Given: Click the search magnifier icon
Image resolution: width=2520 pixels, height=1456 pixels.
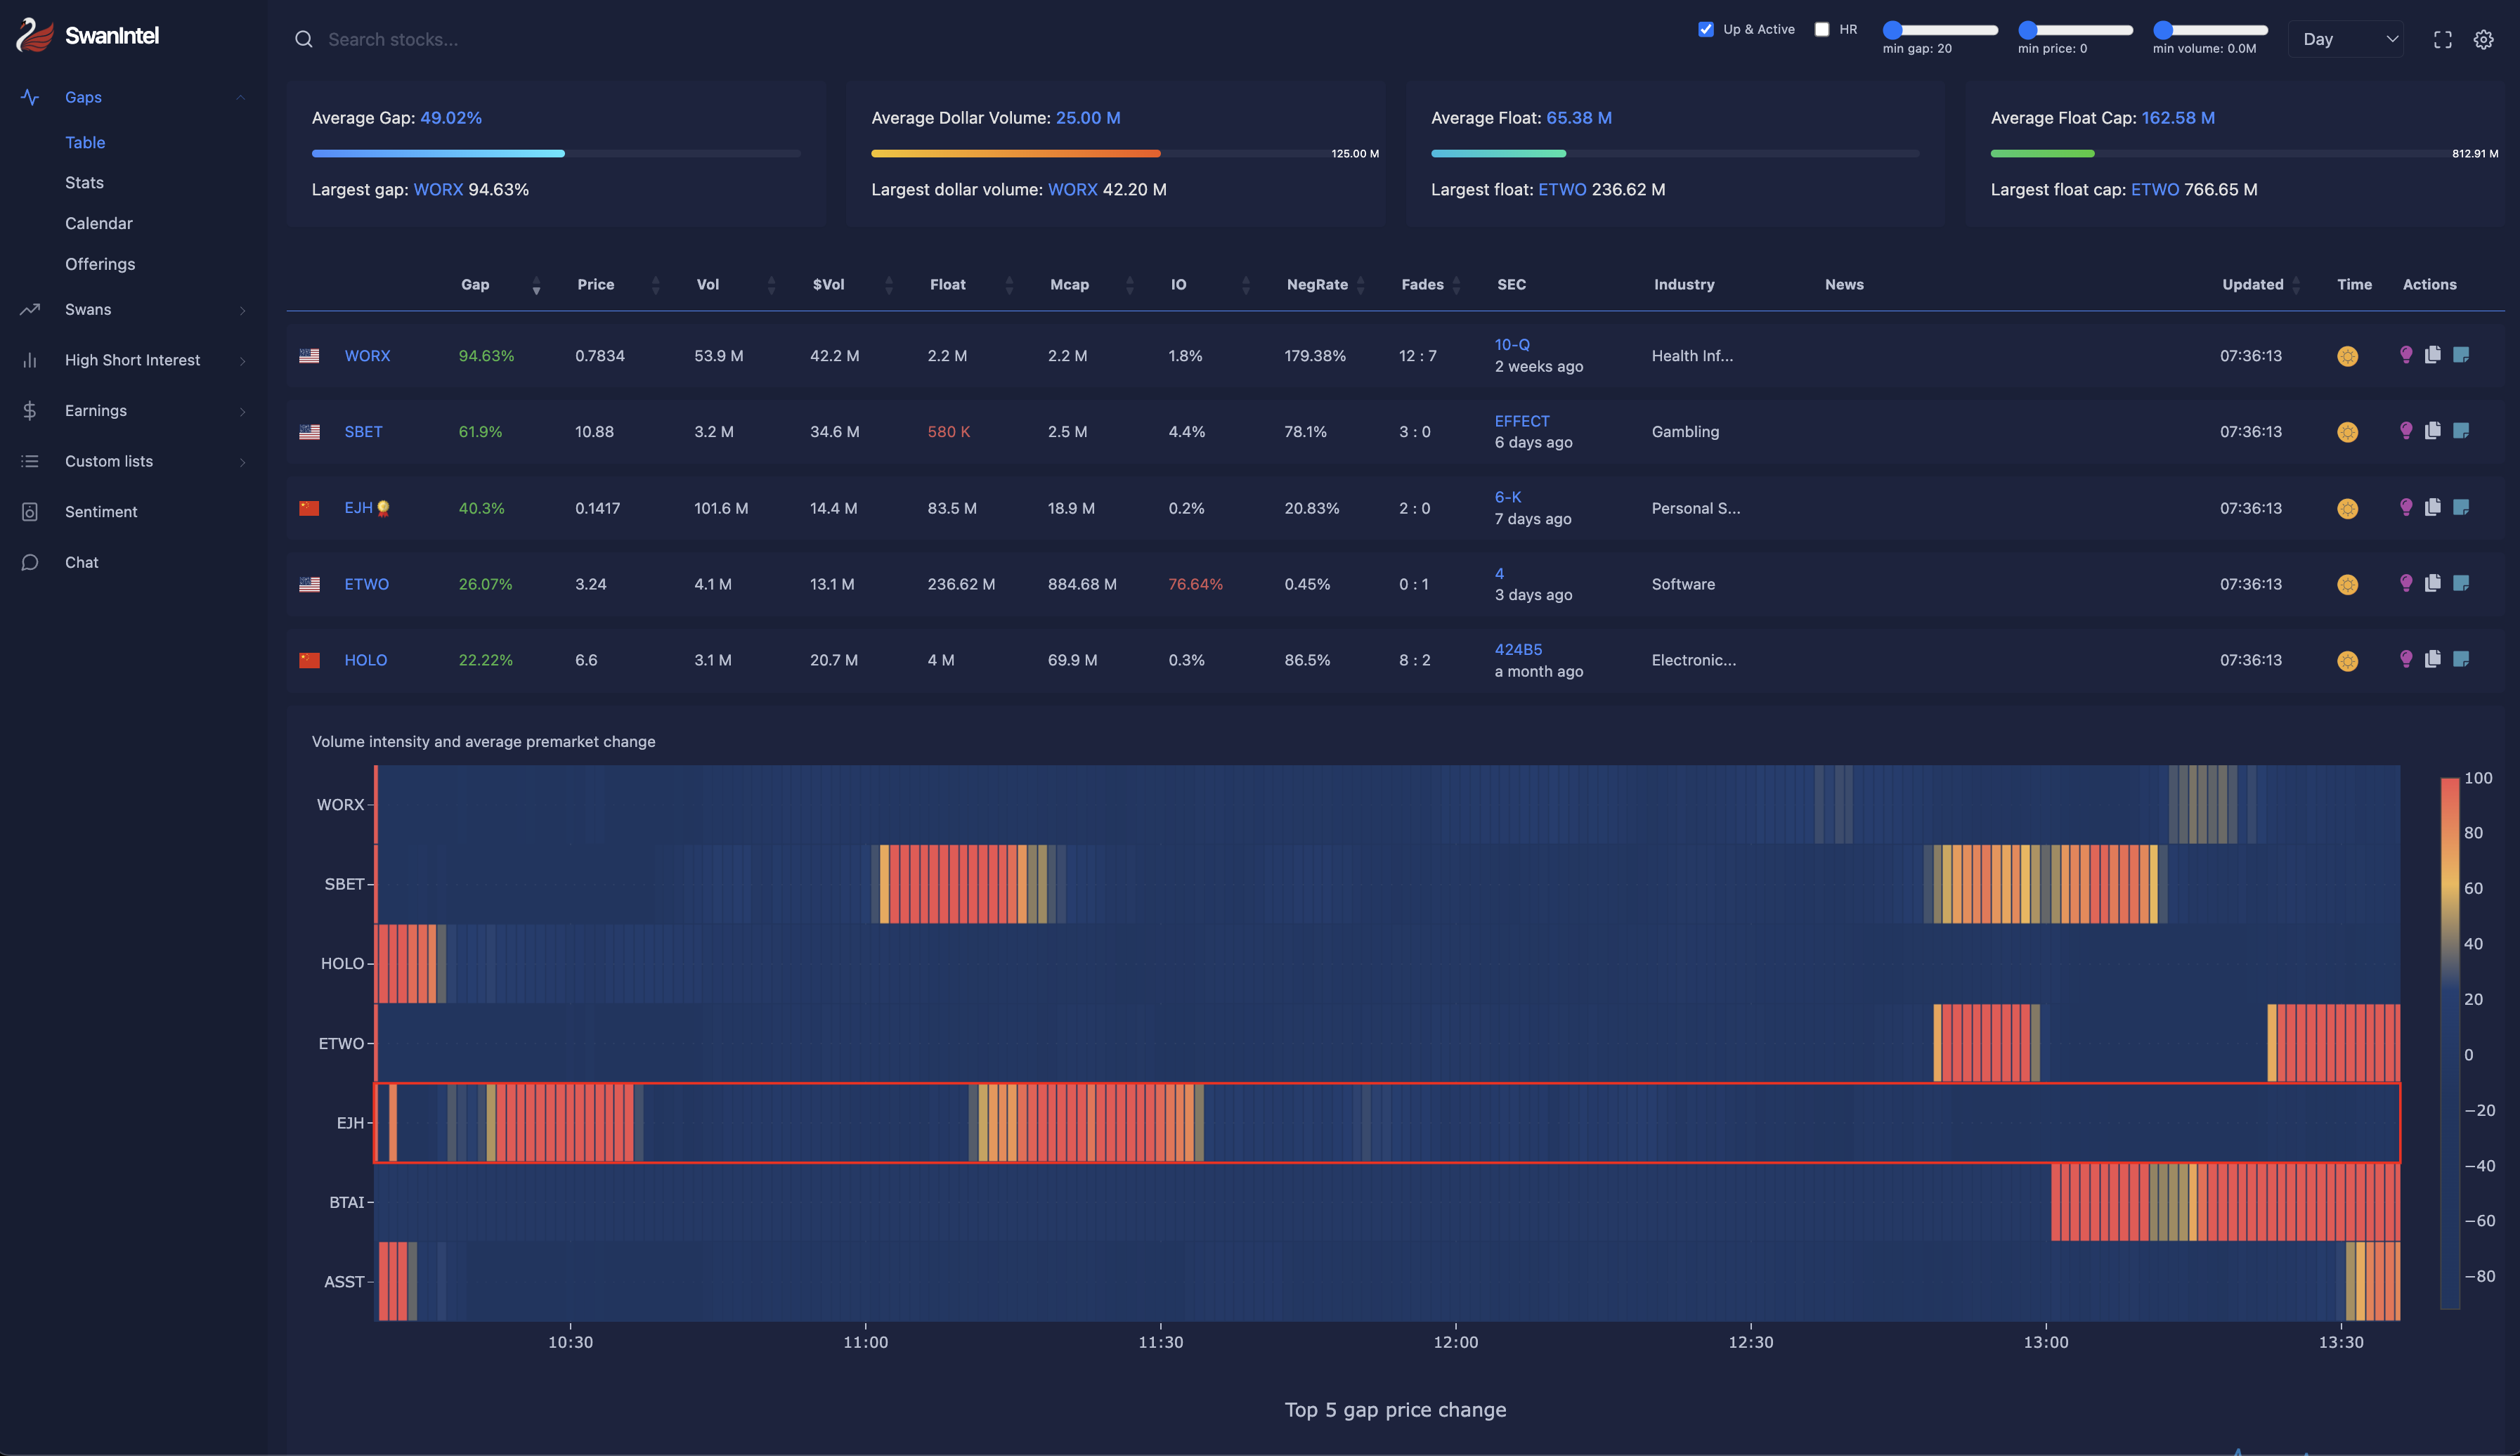Looking at the screenshot, I should [303, 39].
